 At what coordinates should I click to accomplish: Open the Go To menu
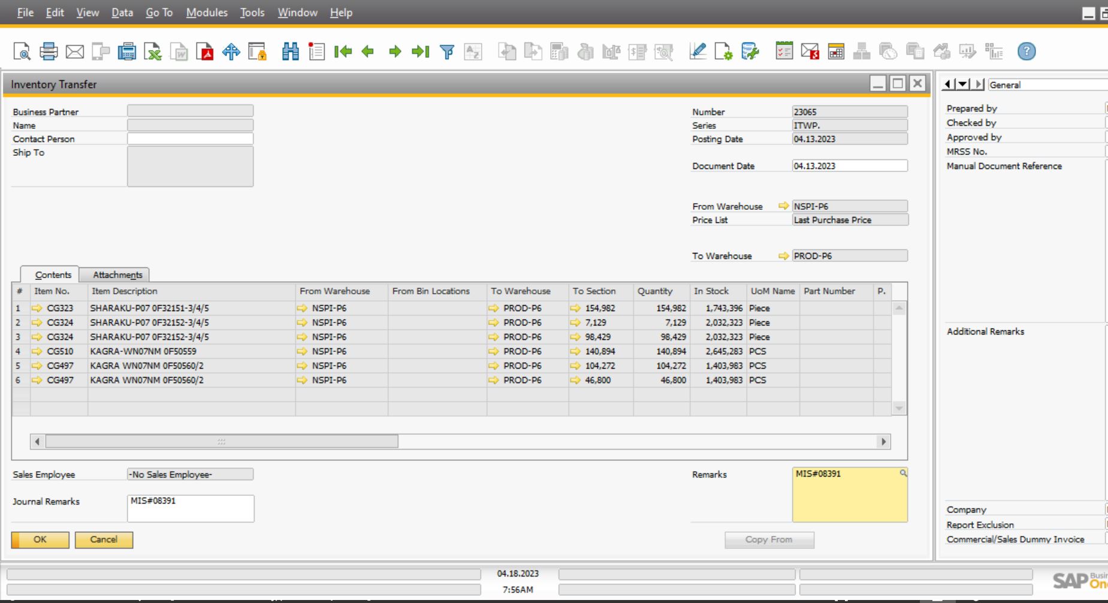click(159, 13)
